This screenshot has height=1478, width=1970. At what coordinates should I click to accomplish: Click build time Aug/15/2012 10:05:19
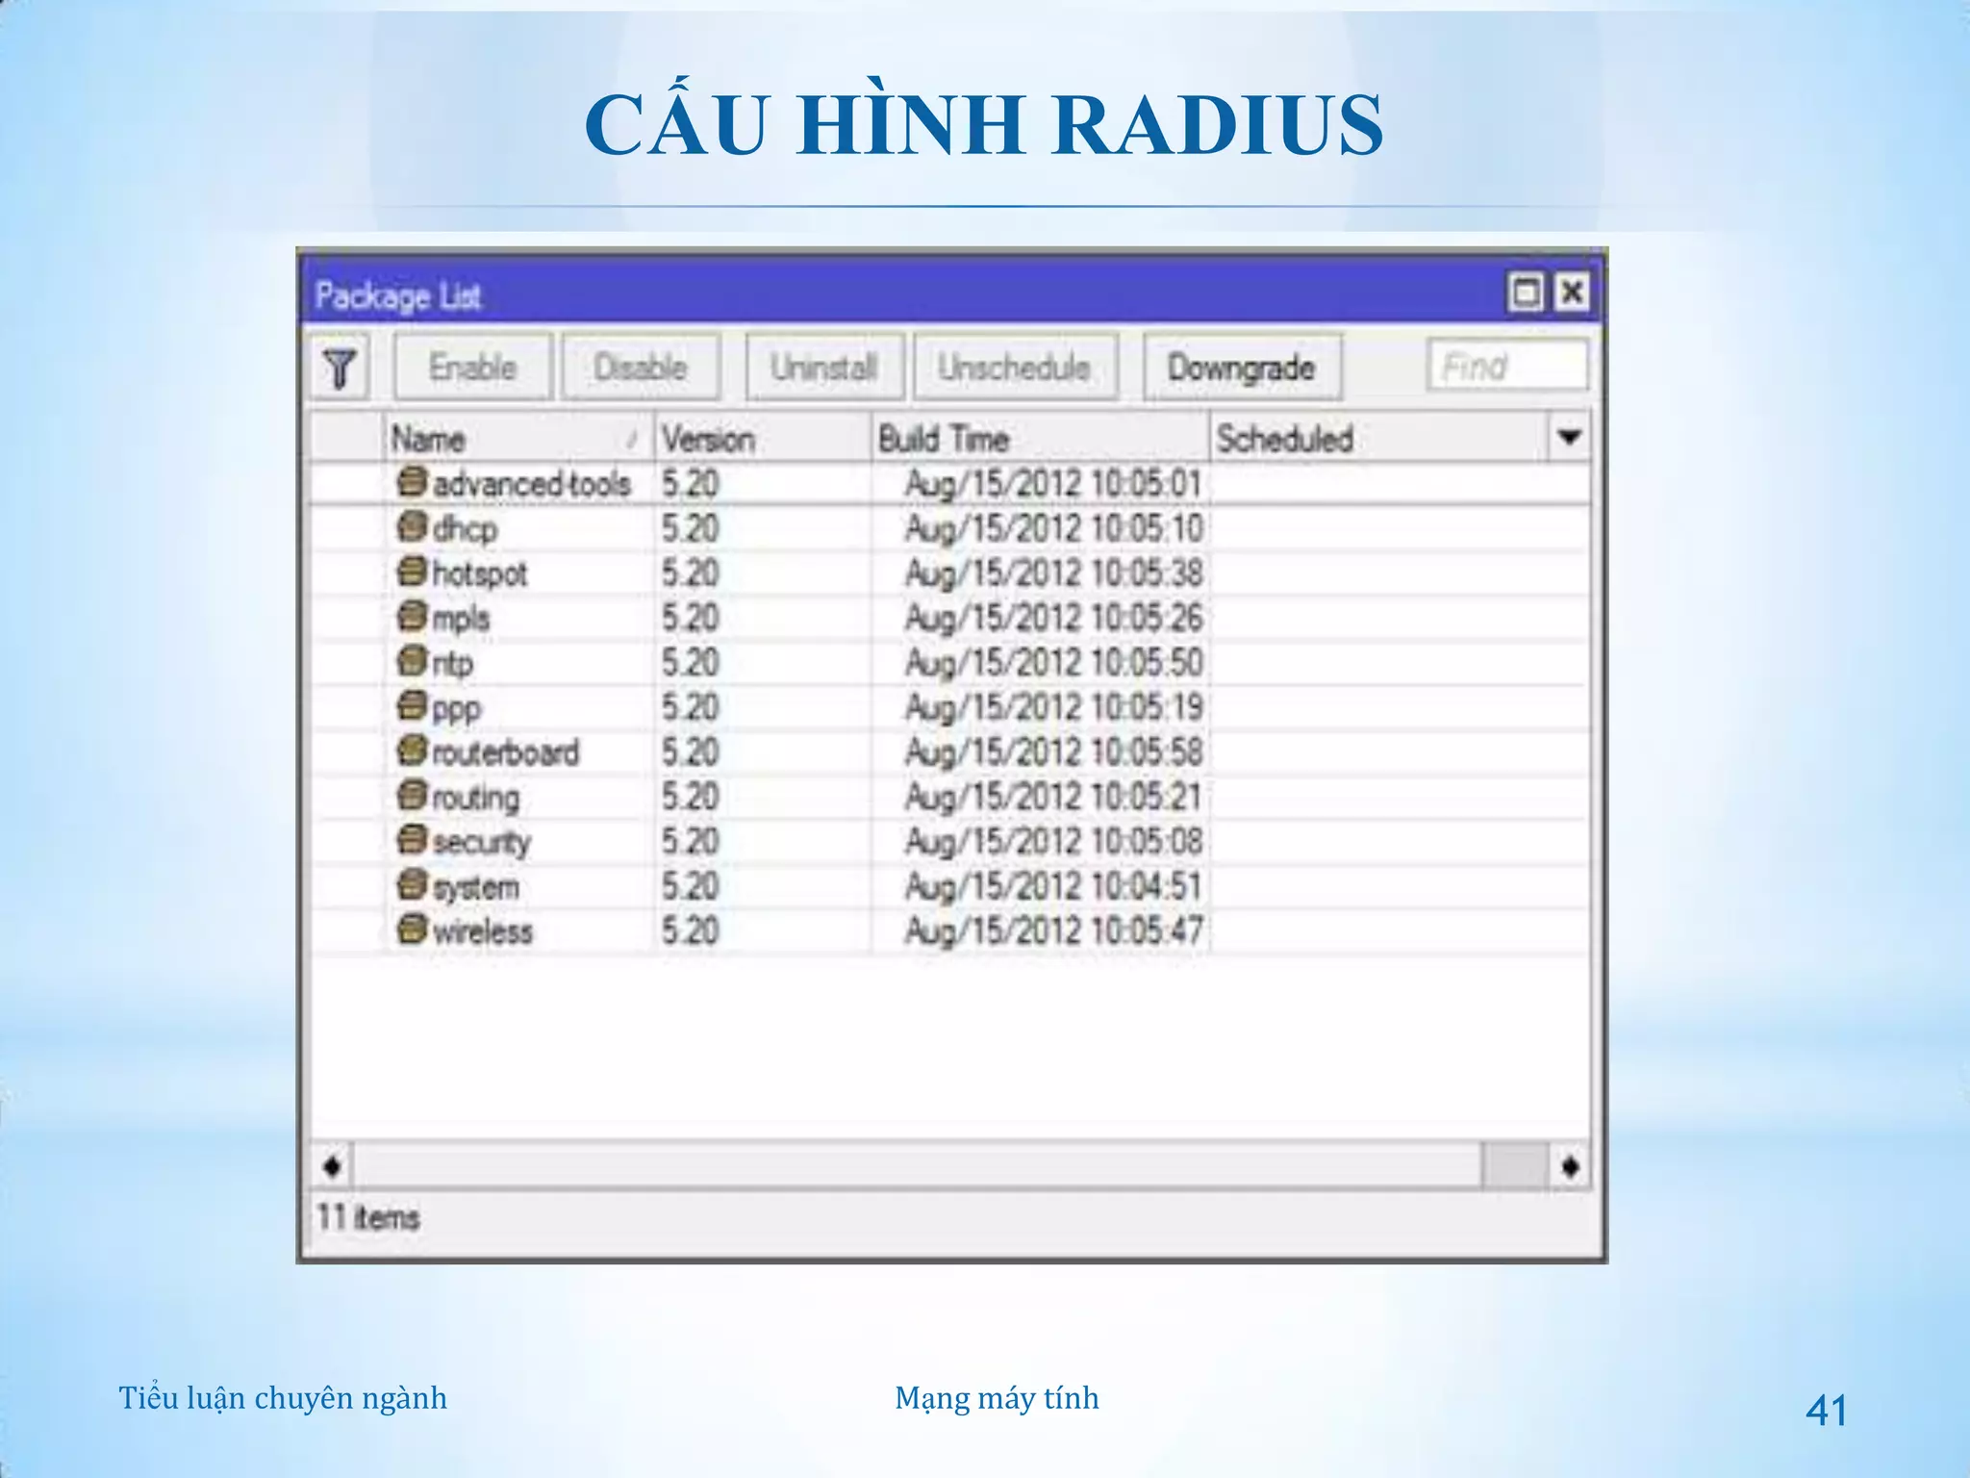[1053, 707]
